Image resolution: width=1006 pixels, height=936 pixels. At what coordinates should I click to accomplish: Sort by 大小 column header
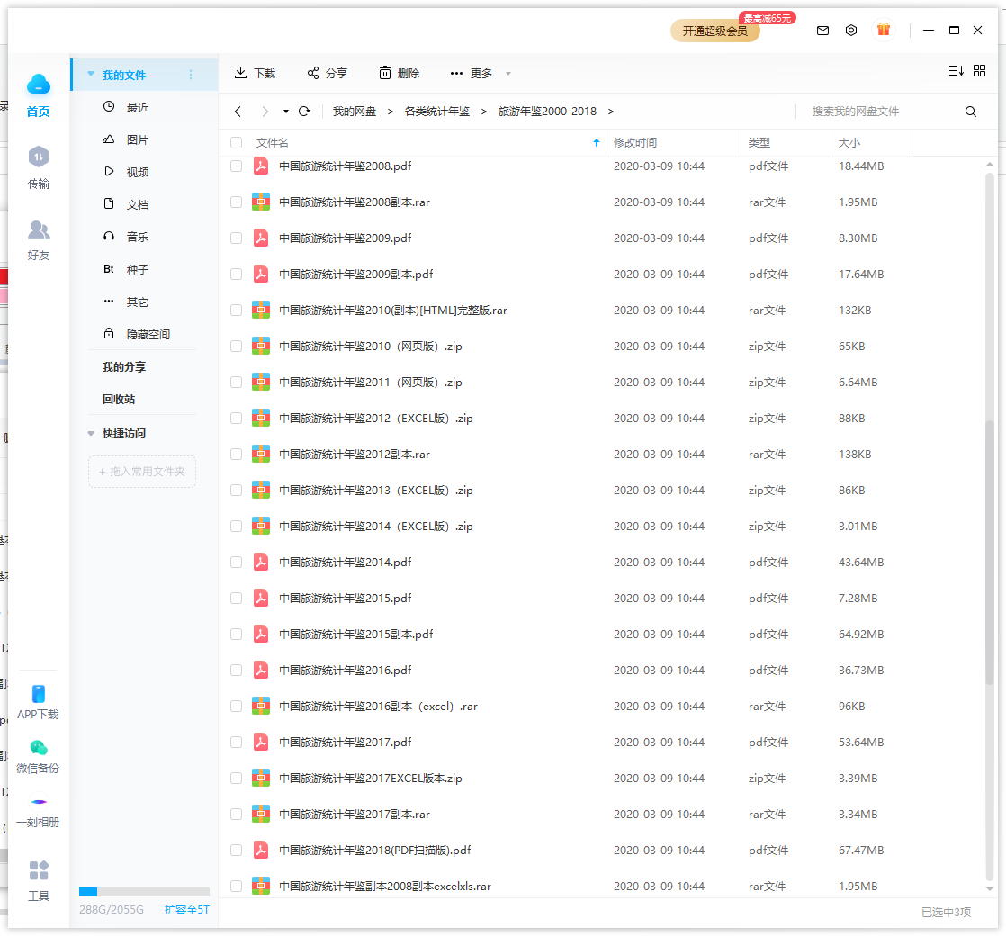click(x=849, y=142)
